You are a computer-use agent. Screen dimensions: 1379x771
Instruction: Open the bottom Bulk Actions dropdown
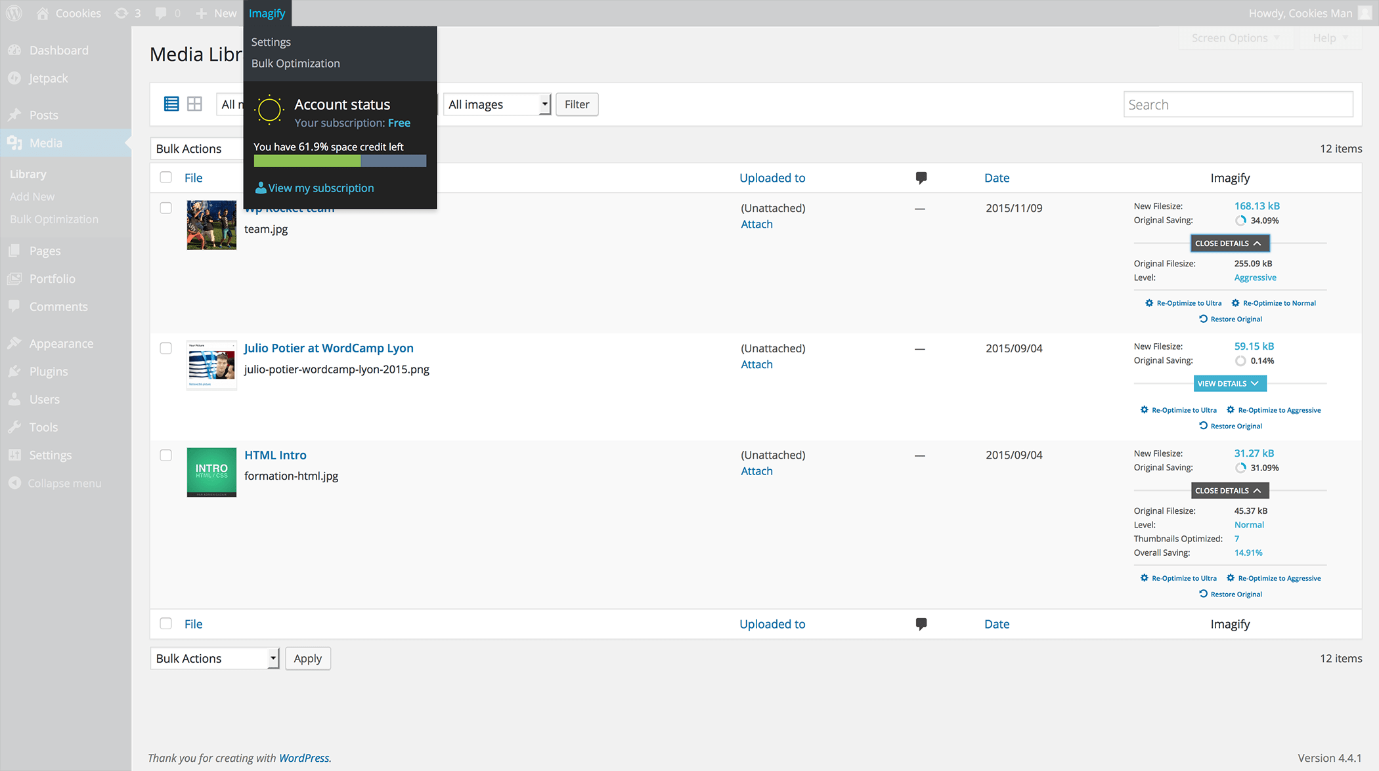click(x=215, y=658)
